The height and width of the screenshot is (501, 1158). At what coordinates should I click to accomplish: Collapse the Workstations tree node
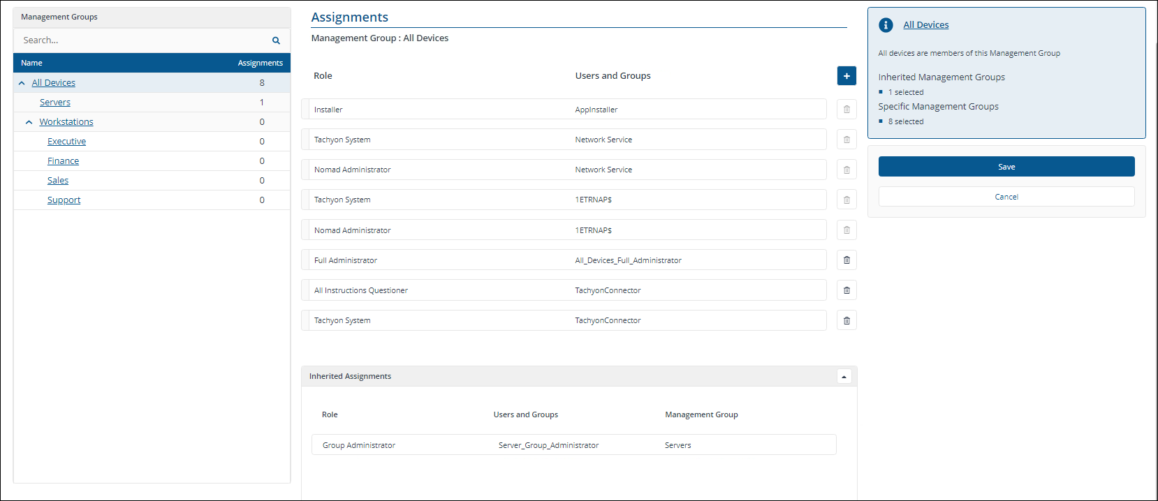coord(29,122)
